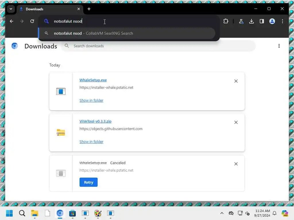
Task: Open a new tab with the plus
Action: [x=89, y=9]
